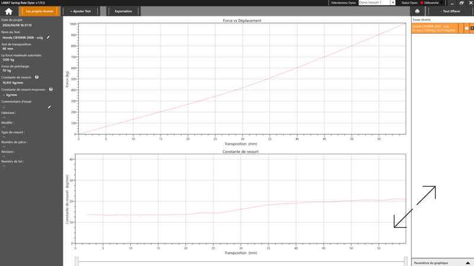
Task: Click the '16,912 kg/mm' spring constant value
Action: pyautogui.click(x=12, y=83)
